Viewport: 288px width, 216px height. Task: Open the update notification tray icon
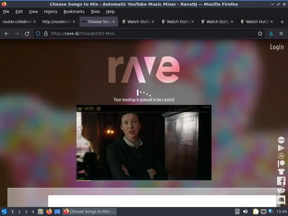tap(270, 211)
